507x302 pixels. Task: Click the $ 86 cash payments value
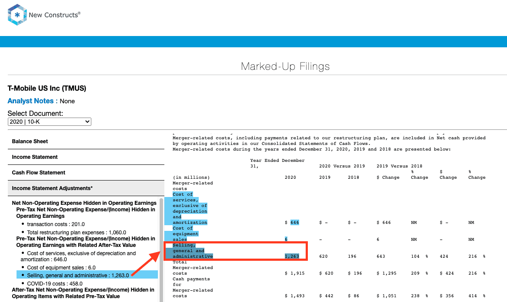point(354,296)
